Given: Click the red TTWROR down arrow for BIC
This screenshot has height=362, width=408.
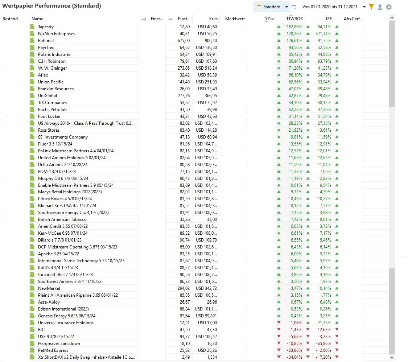Looking at the screenshot, I should [x=279, y=329].
